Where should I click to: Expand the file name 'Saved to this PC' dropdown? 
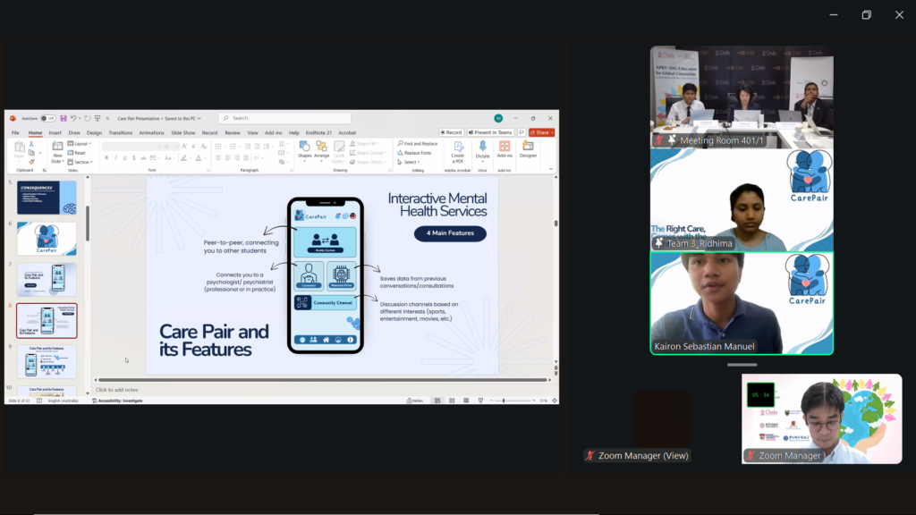point(199,119)
